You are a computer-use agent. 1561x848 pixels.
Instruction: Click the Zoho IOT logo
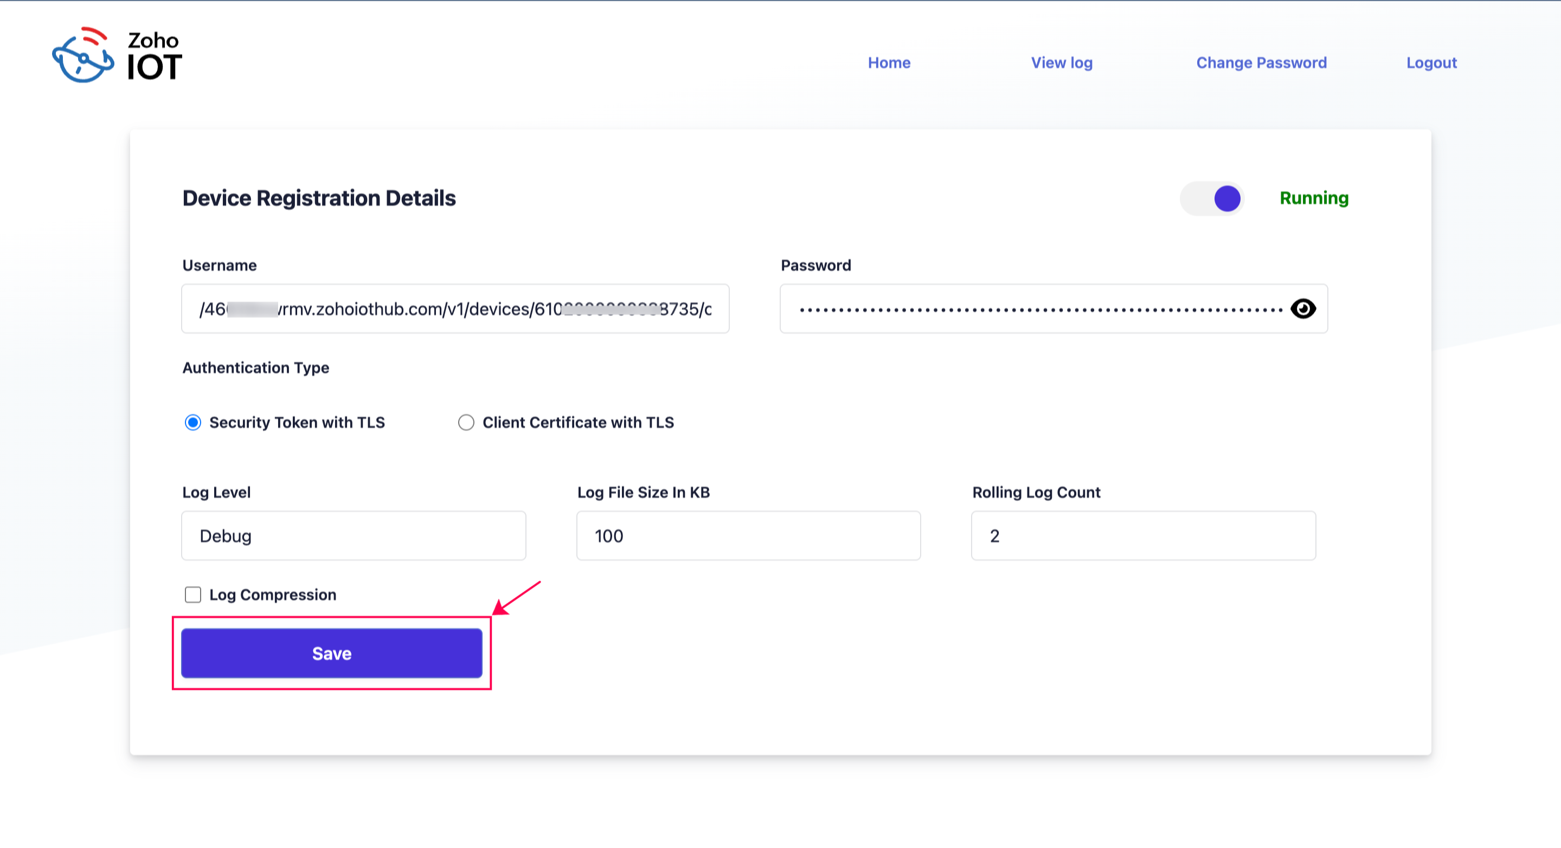point(117,56)
